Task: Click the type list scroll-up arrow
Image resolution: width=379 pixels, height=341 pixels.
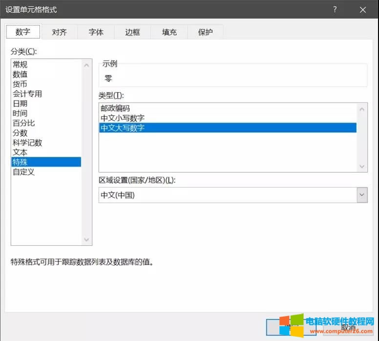Action: point(362,109)
